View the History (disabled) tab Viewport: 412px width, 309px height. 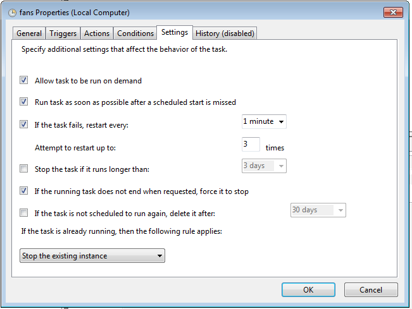coord(225,33)
